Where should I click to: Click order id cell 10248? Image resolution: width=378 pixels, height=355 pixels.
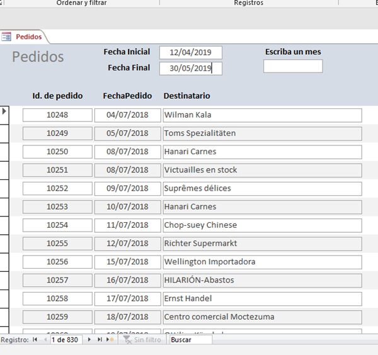tap(57, 115)
